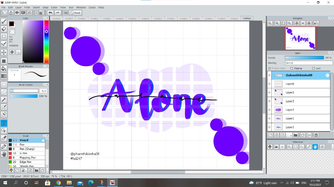334x187 pixels.
Task: Toggle visibility of Layer6
Action: (x=269, y=84)
